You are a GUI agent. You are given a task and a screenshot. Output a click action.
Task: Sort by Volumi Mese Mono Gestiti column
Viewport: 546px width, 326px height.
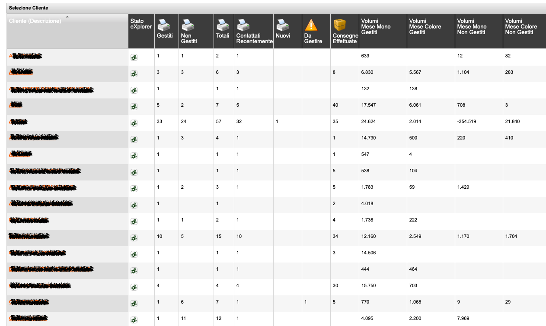(376, 26)
